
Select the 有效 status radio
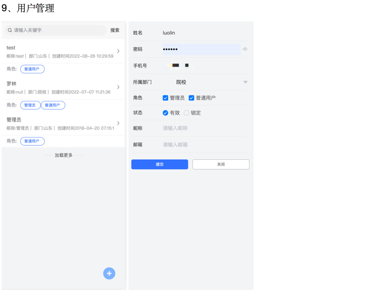point(166,113)
